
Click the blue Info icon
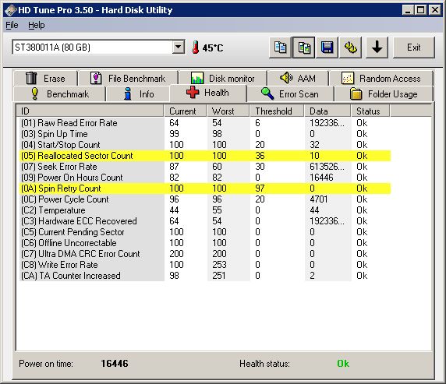[128, 93]
